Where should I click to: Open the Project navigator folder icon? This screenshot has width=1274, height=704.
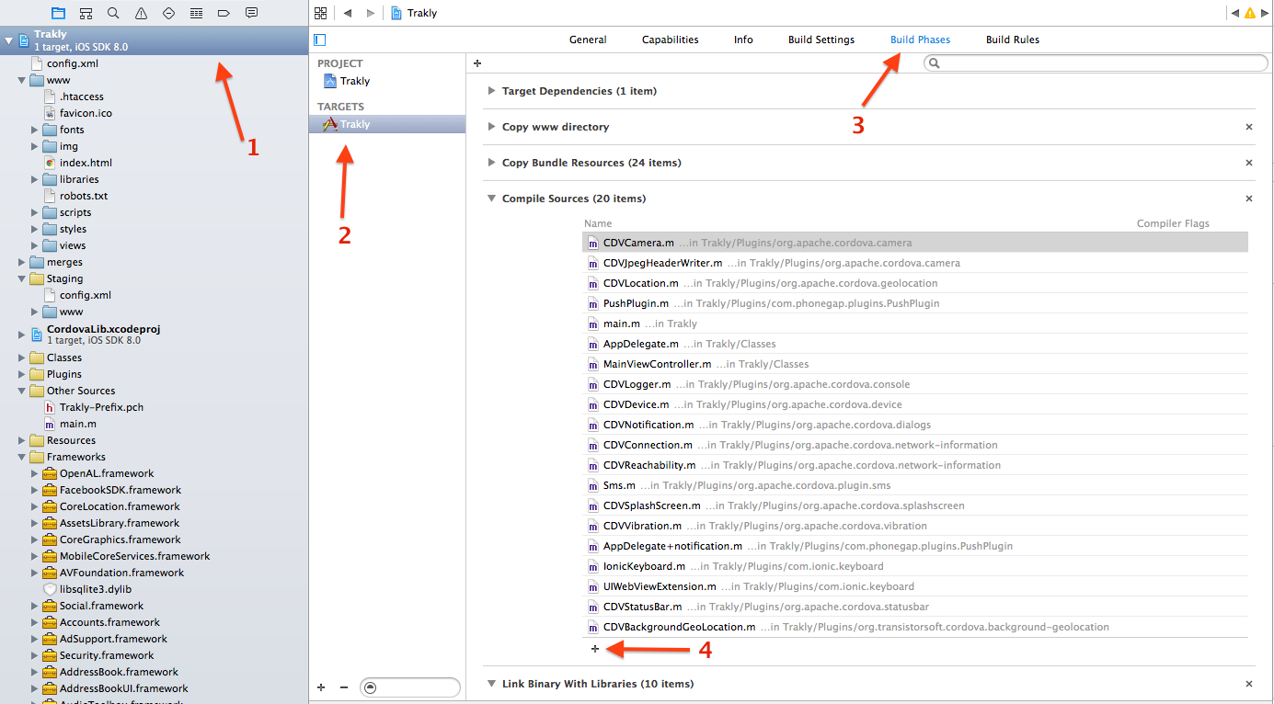pyautogui.click(x=58, y=13)
